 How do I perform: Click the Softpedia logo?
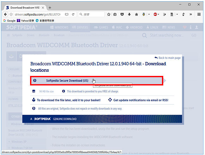(x=22, y=27)
